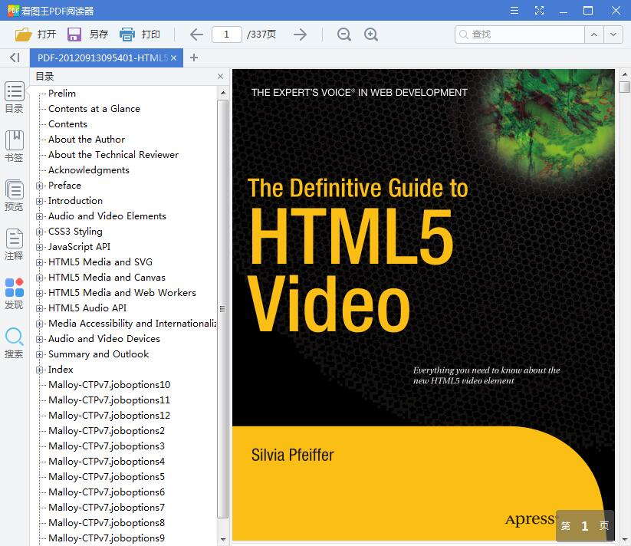Click the Print icon in toolbar
The image size is (631, 546).
point(127,35)
